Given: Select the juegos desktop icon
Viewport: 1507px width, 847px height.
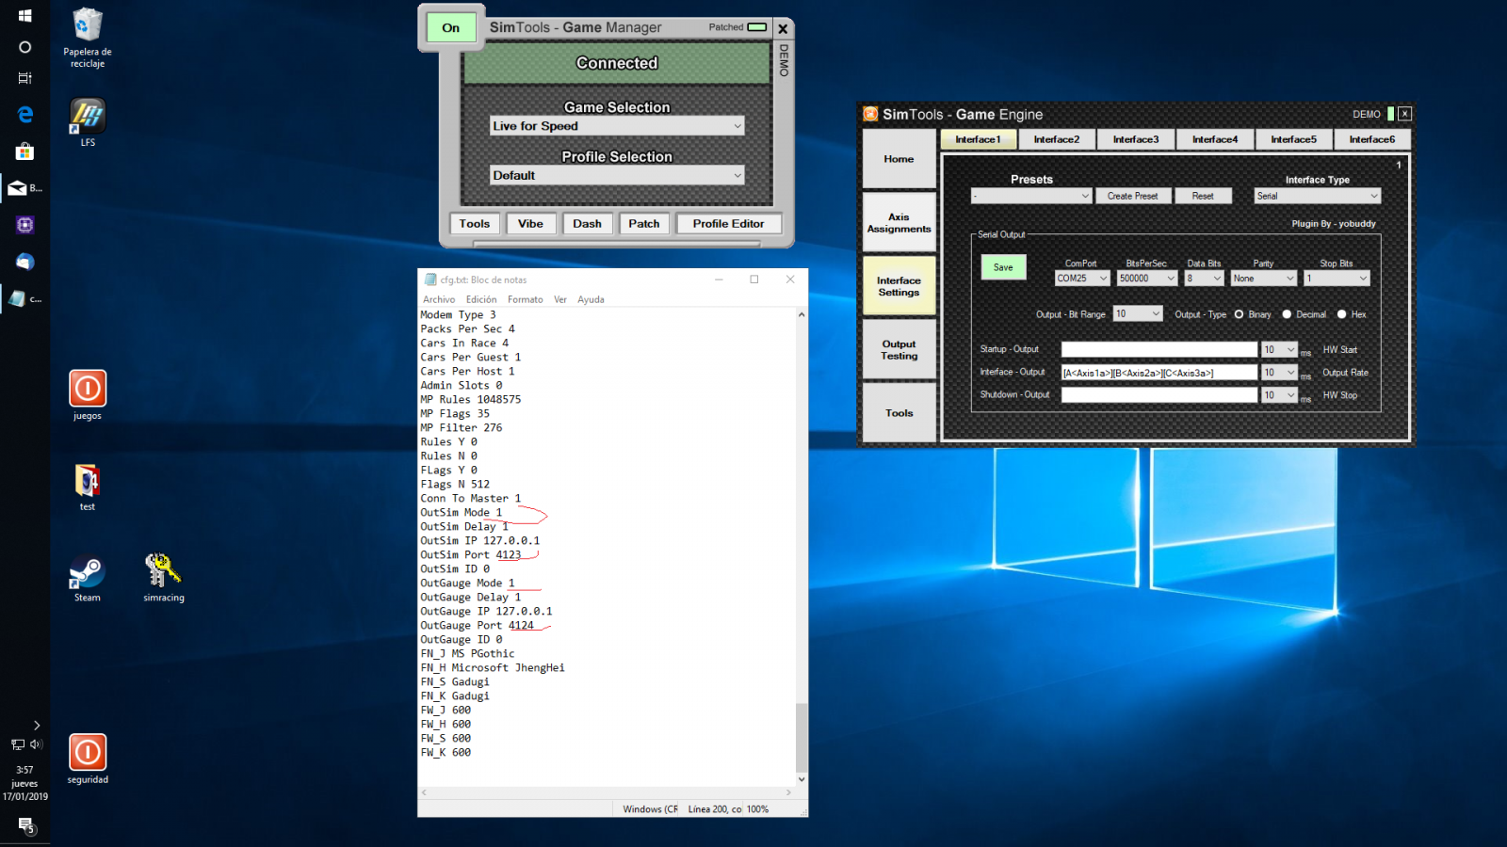Looking at the screenshot, I should [x=88, y=395].
